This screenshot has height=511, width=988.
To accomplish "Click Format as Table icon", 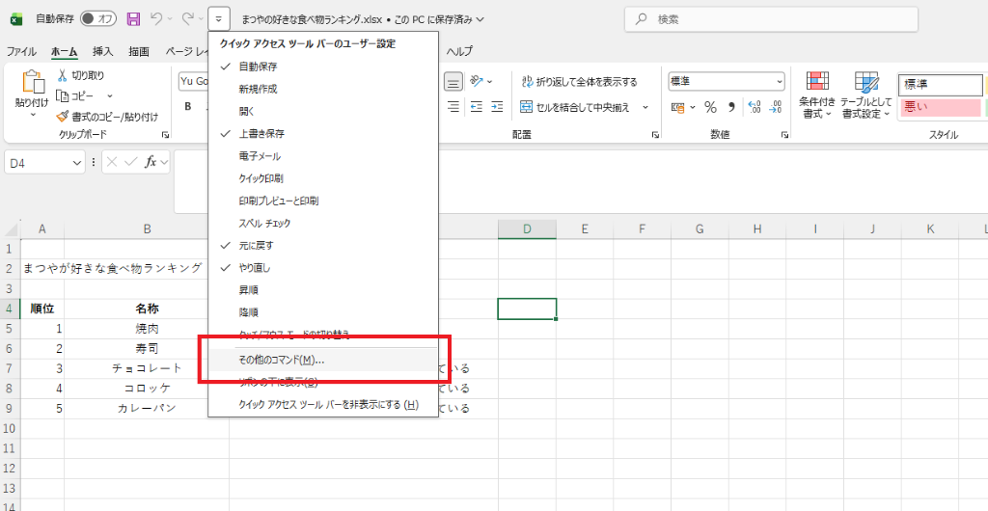I will [865, 94].
